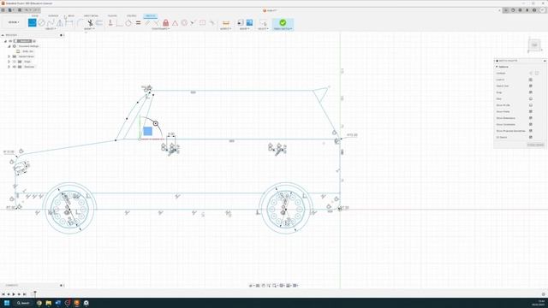Open the Select panel dropdown

pyautogui.click(x=263, y=28)
